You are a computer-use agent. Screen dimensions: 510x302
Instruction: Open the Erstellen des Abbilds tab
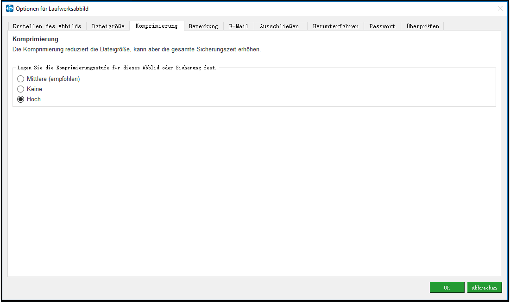click(47, 26)
